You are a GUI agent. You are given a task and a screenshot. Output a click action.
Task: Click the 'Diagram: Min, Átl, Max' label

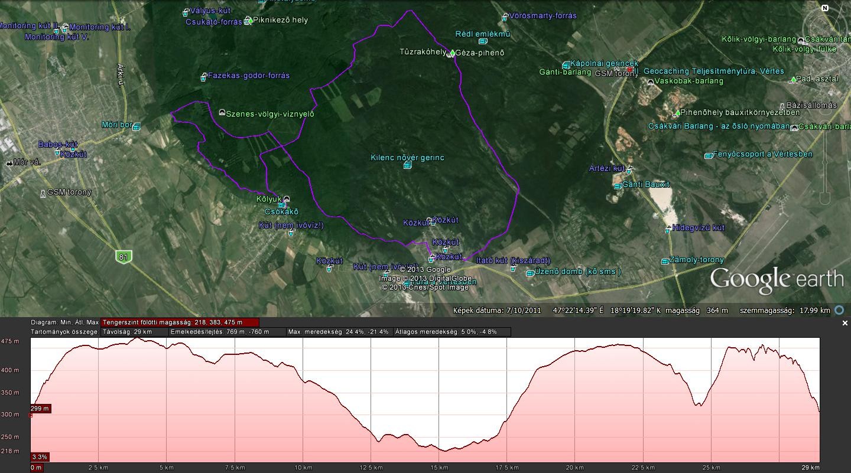[65, 322]
